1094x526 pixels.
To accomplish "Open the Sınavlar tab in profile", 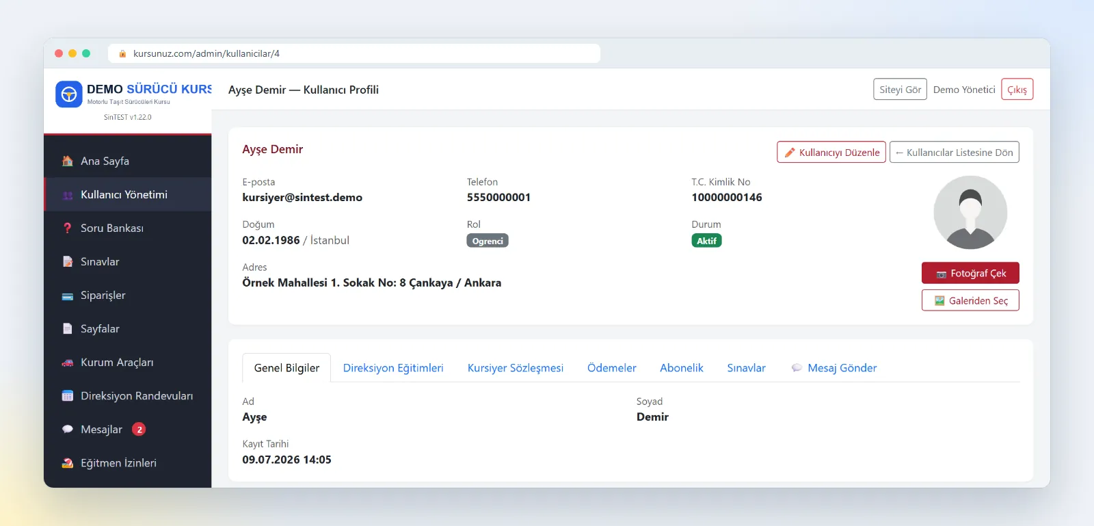I will pos(747,368).
